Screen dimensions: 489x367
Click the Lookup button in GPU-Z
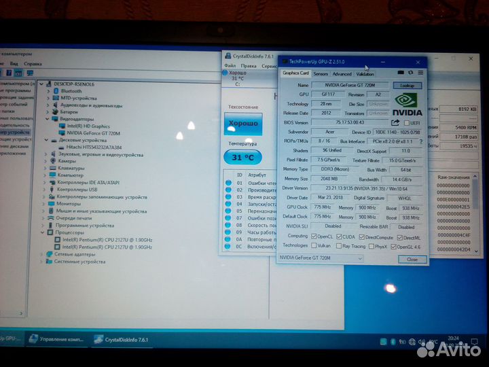[407, 85]
